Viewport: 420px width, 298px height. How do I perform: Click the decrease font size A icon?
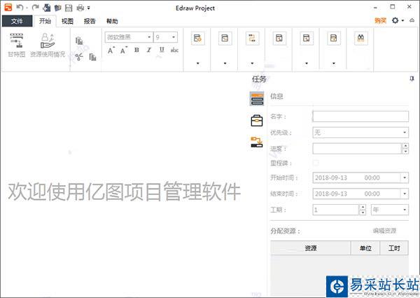pyautogui.click(x=123, y=50)
